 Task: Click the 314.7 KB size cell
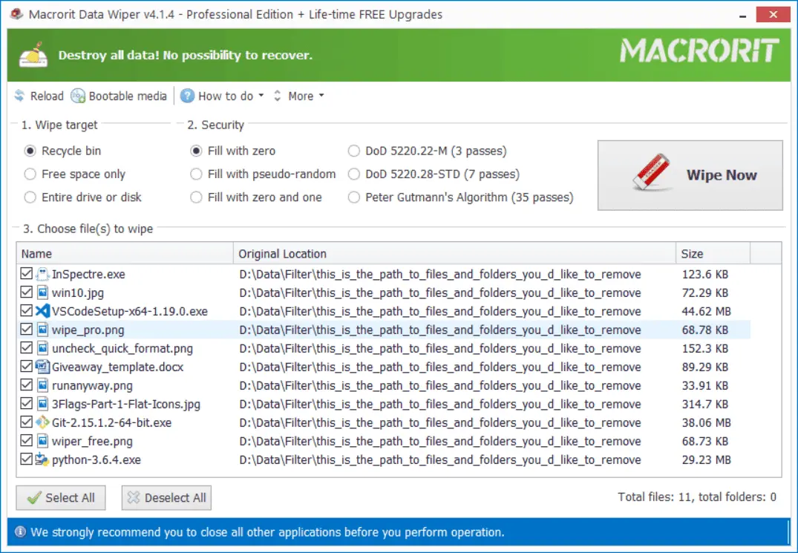click(705, 404)
